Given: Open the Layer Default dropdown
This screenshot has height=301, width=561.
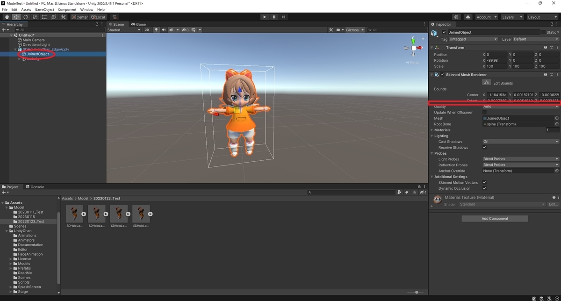Looking at the screenshot, I should click(x=536, y=39).
